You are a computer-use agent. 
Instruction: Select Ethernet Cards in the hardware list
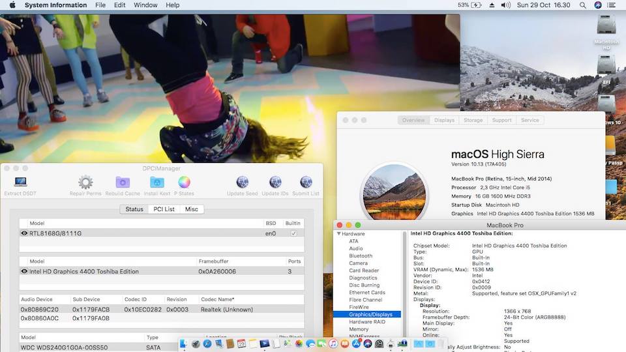[x=366, y=293]
